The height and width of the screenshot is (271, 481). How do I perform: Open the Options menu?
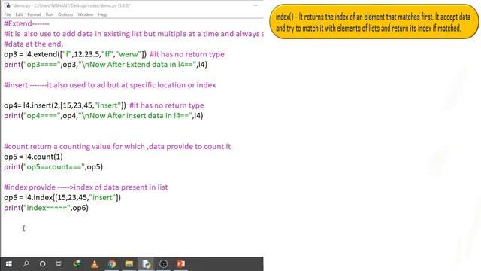coord(65,14)
